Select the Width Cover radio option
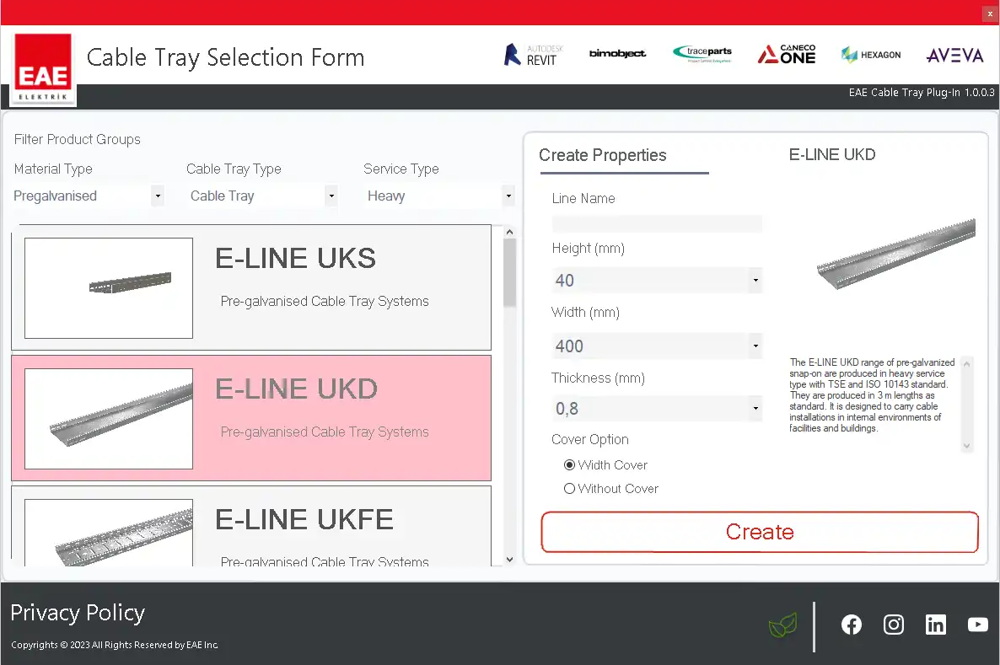 coord(570,465)
